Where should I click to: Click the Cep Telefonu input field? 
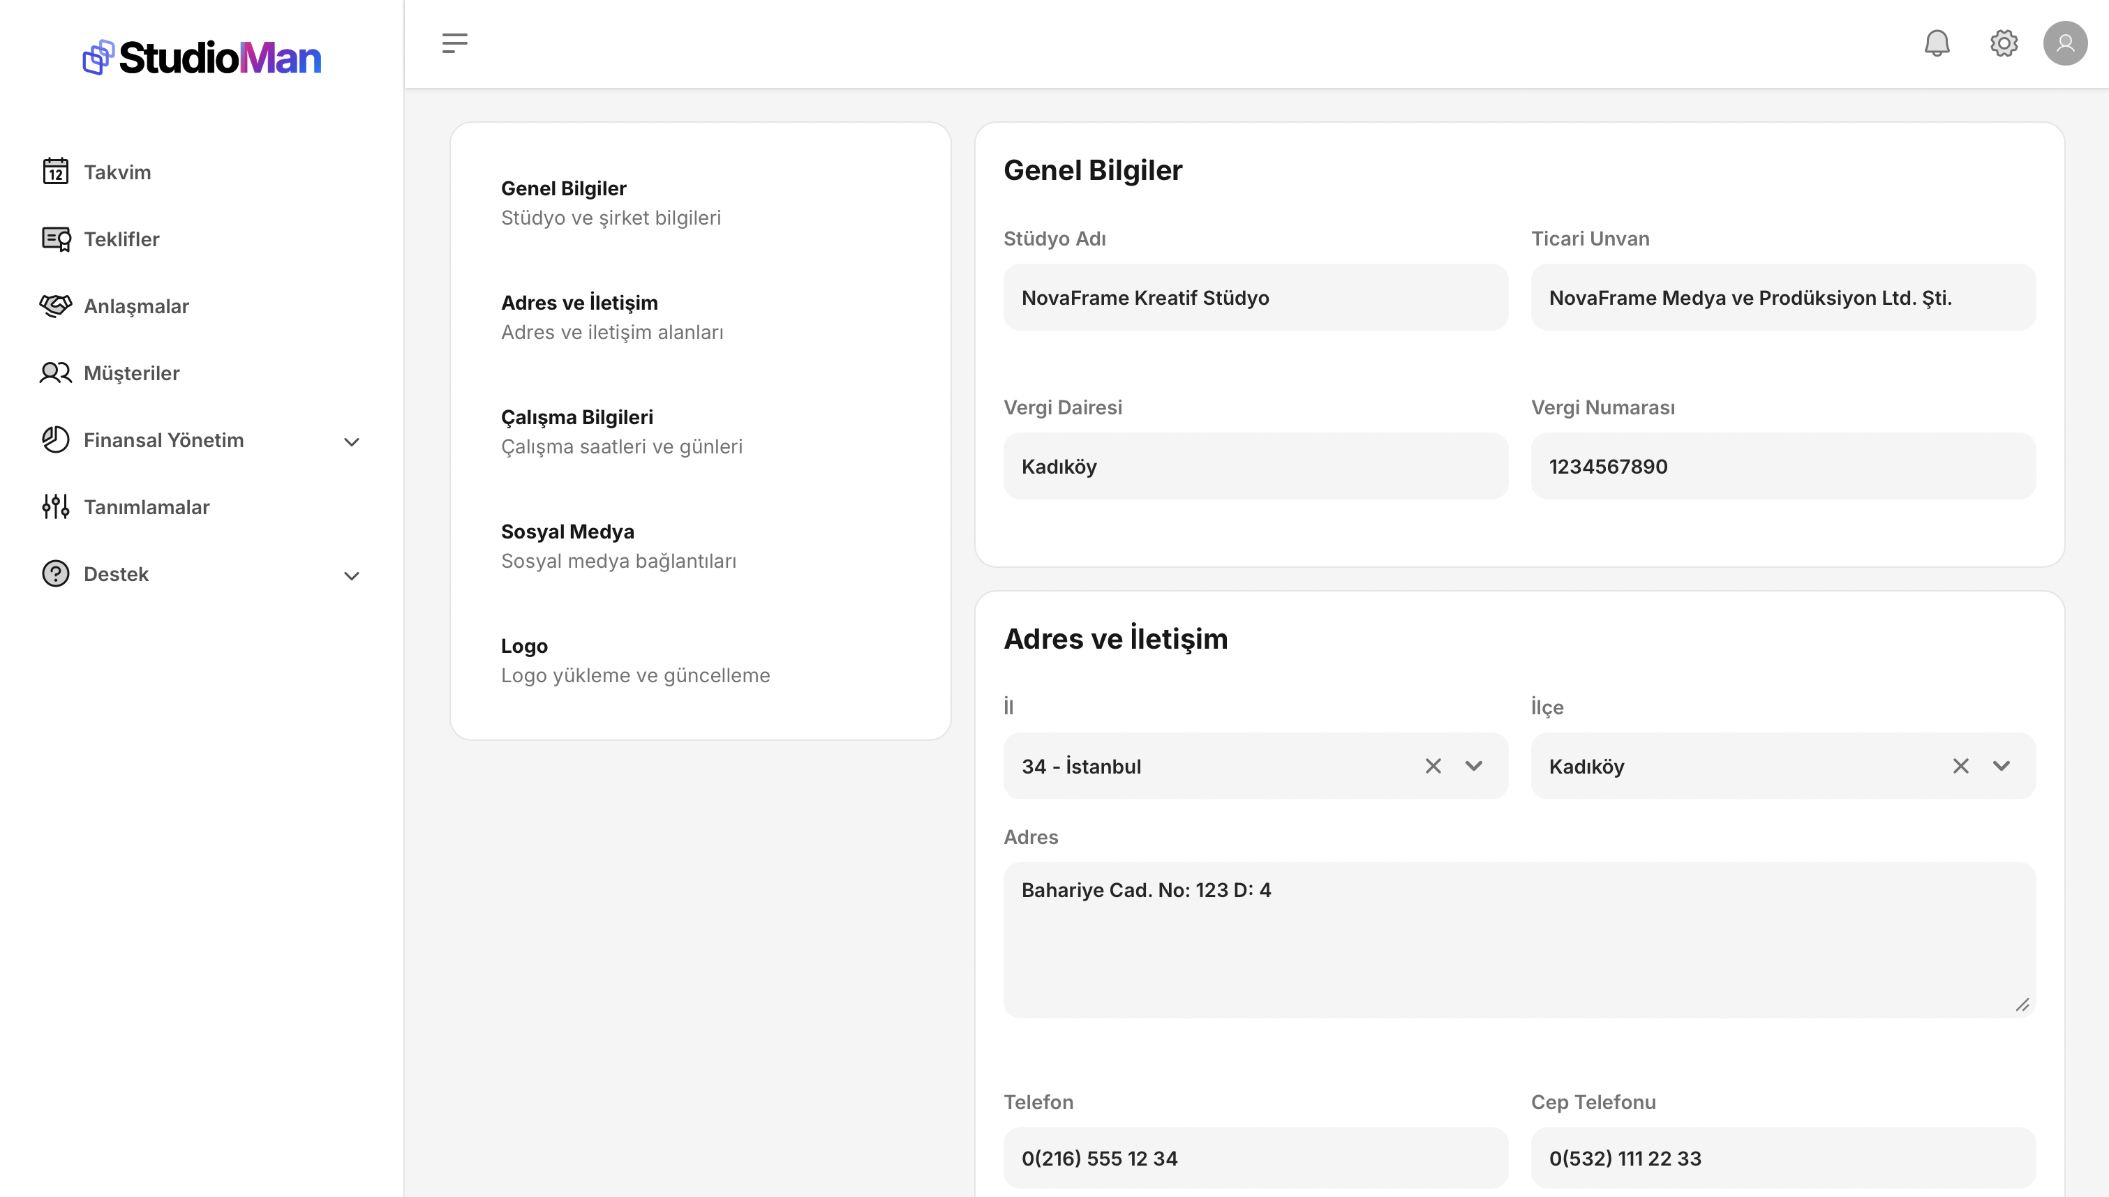(1782, 1157)
